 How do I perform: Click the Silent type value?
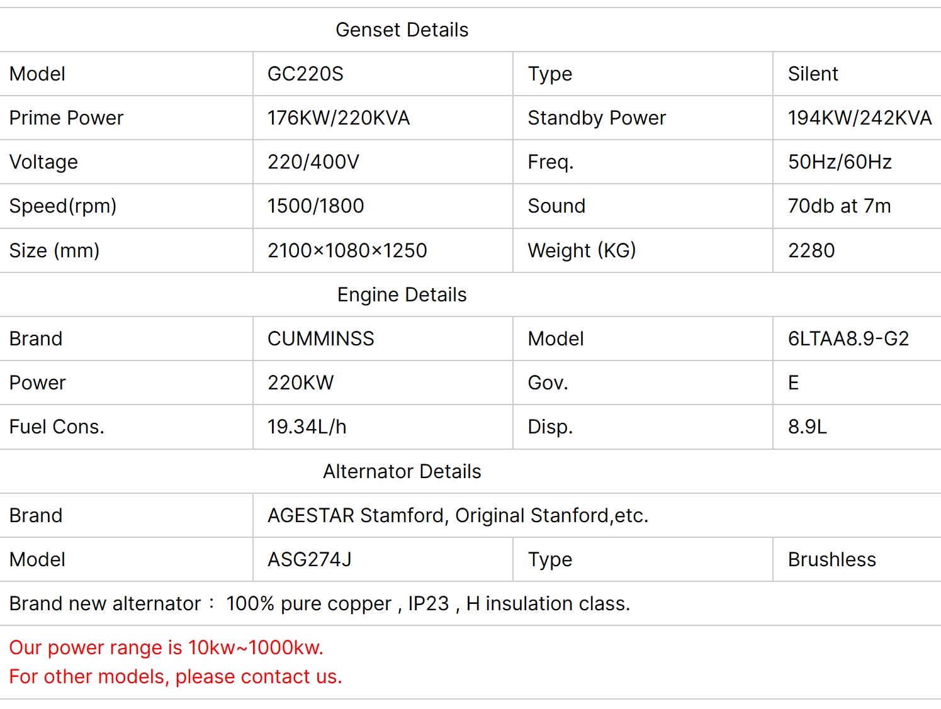click(x=813, y=74)
